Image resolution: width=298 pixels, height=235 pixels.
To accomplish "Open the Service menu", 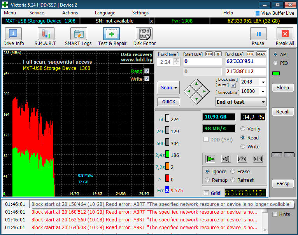I will click(37, 13).
